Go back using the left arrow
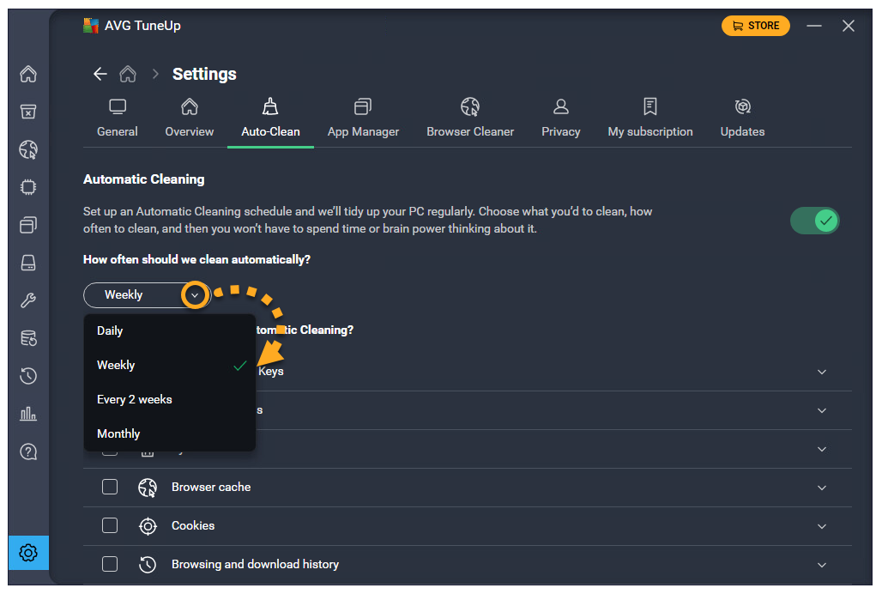The height and width of the screenshot is (594, 882). pos(100,74)
